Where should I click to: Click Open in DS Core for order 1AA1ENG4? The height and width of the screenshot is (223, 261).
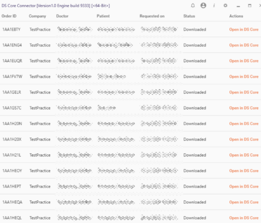tap(244, 45)
